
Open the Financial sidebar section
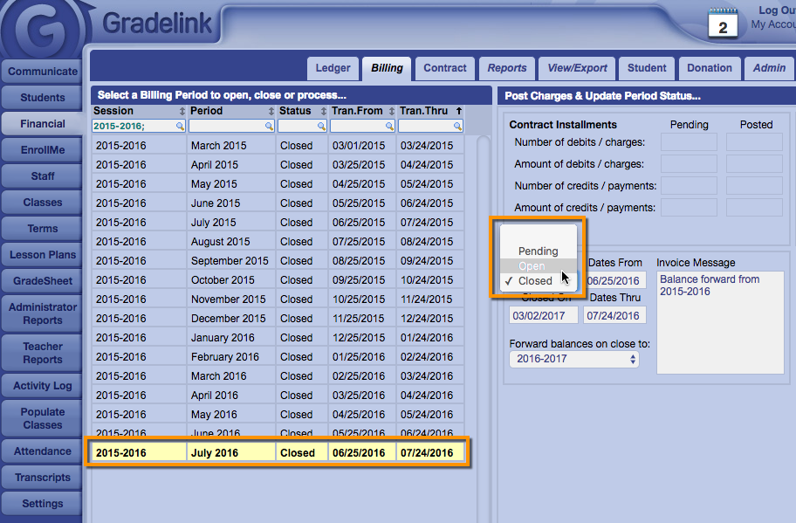tap(43, 124)
